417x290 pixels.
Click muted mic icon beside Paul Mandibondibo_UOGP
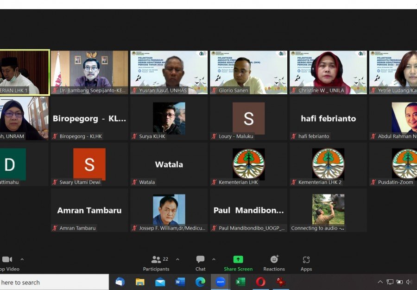click(214, 228)
